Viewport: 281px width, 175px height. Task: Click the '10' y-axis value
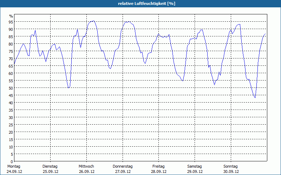click(11, 147)
